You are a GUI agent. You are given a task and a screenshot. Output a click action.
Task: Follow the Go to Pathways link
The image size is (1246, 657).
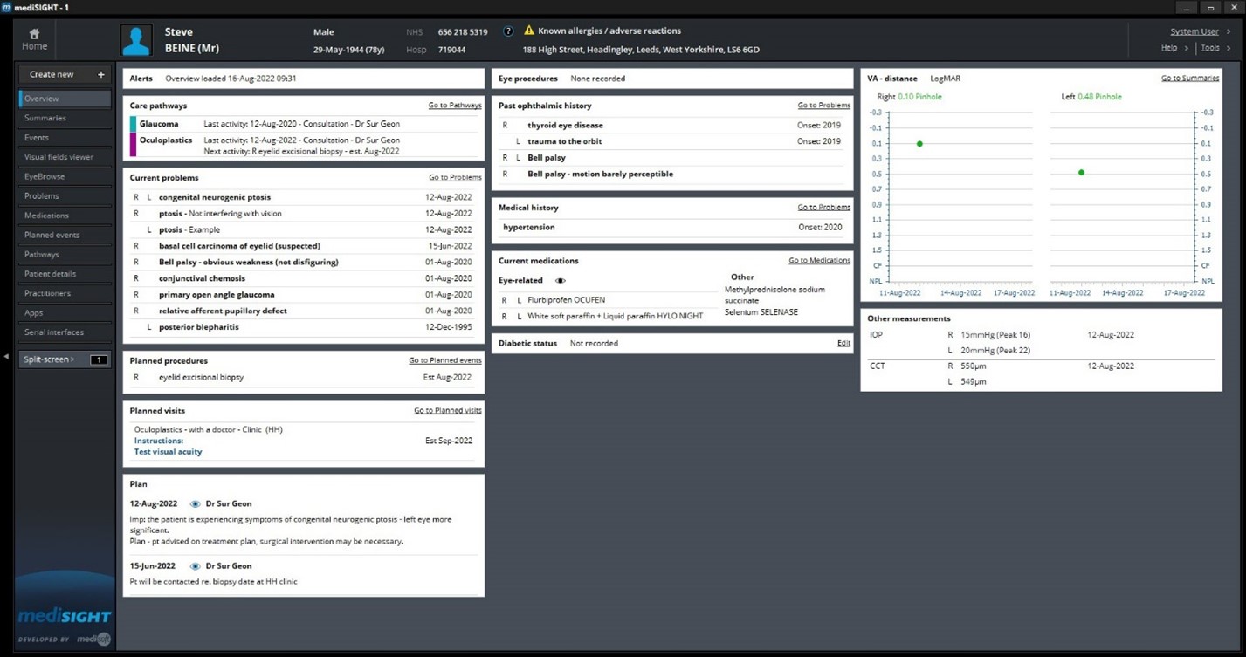click(x=454, y=106)
